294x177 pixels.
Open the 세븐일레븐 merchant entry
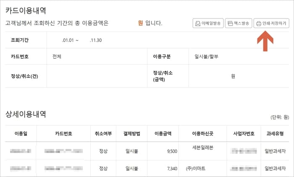(x=203, y=148)
